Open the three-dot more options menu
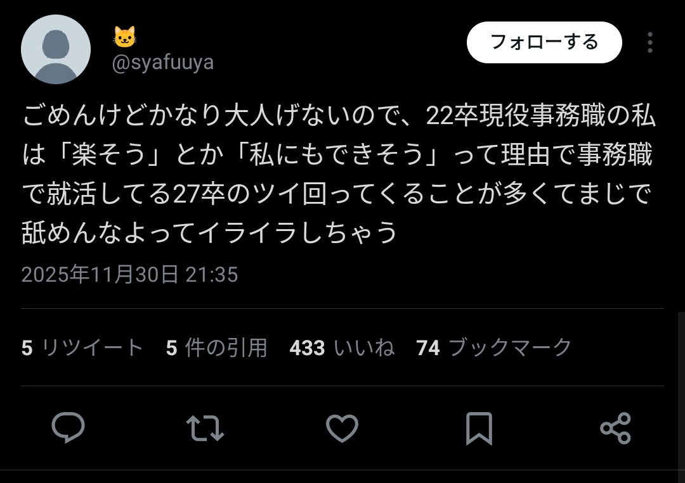The width and height of the screenshot is (685, 483). (650, 42)
